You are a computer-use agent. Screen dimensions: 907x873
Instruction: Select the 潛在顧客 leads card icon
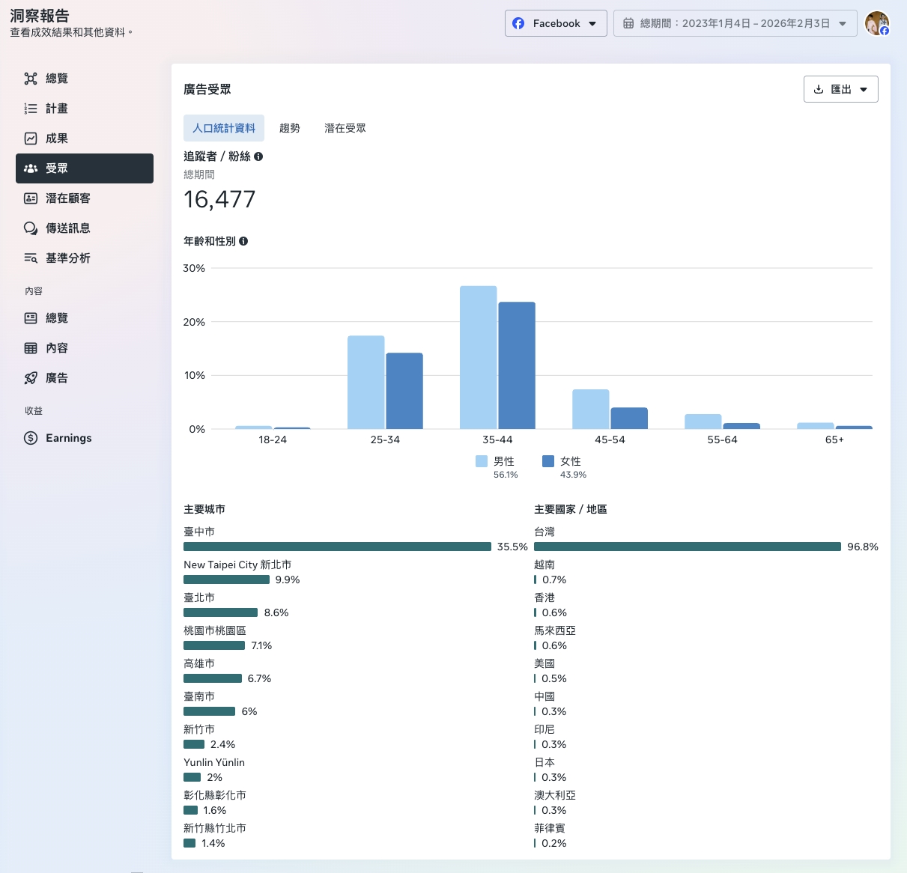click(x=31, y=198)
